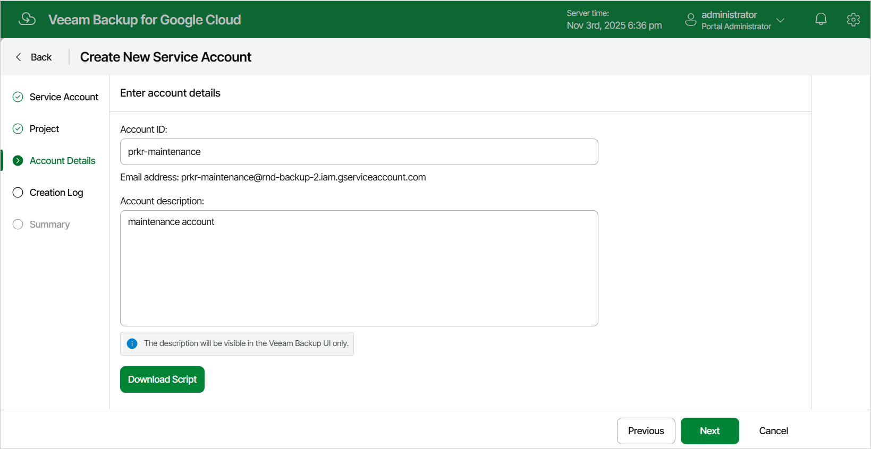Screen dimensions: 871x449
Task: Focus the Account description text area
Action: point(359,268)
